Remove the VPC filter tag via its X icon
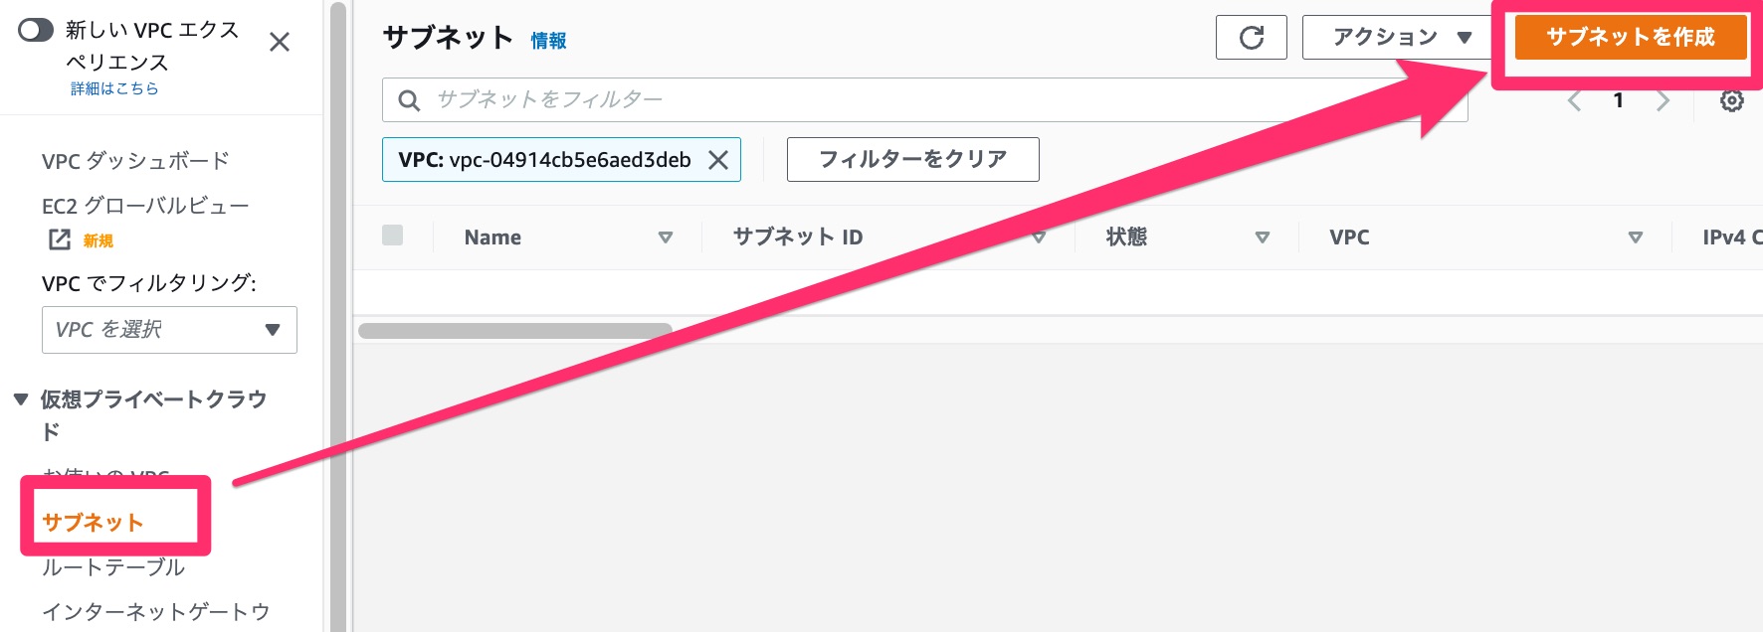Viewport: 1763px width, 632px height. pos(717,159)
